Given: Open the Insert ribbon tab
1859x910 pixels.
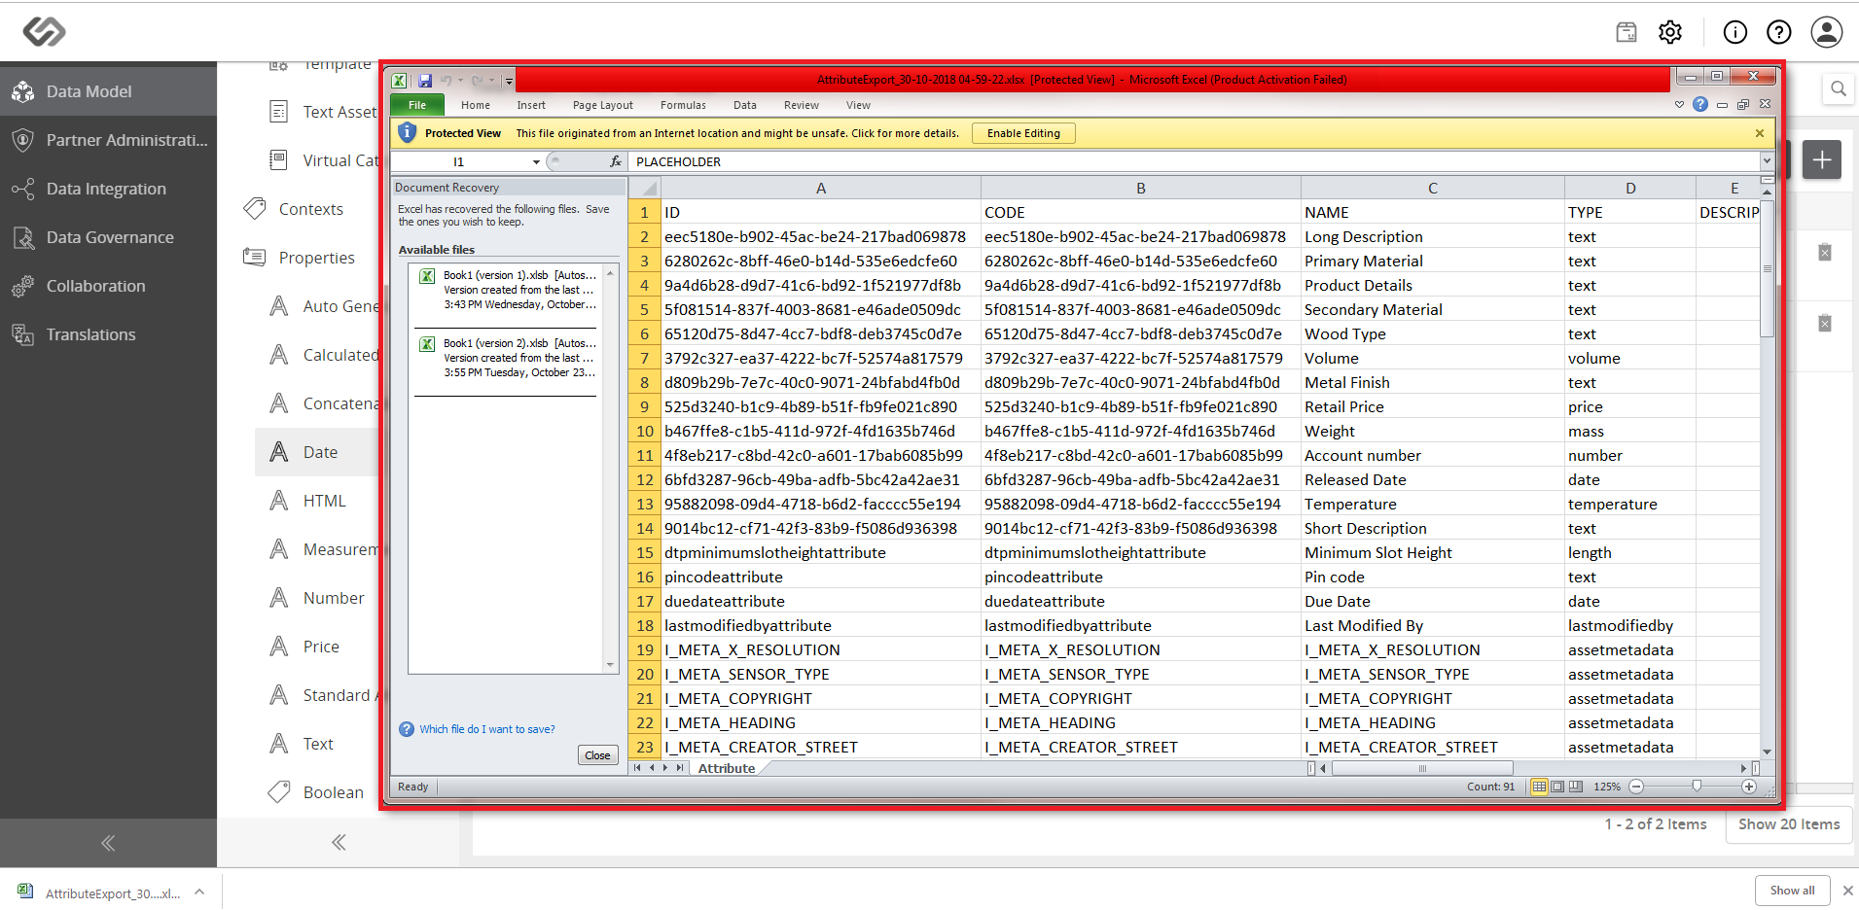Looking at the screenshot, I should point(531,105).
